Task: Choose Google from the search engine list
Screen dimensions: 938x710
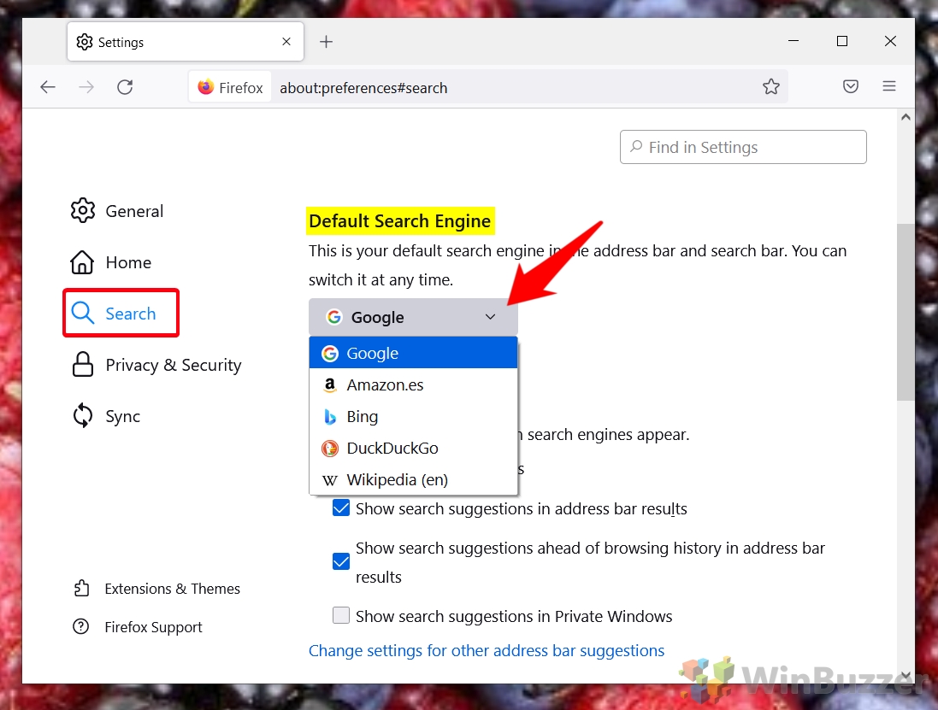Action: click(413, 353)
